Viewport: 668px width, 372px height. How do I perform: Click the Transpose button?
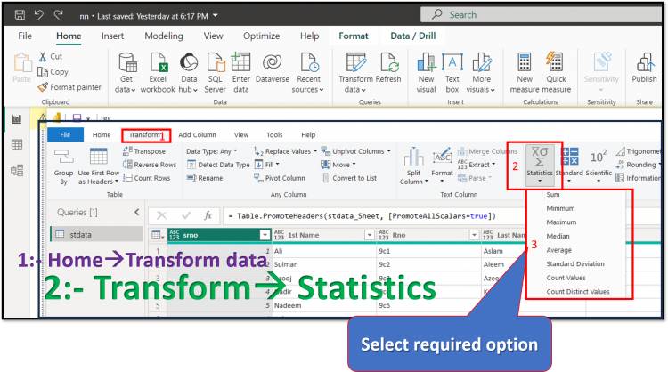[144, 151]
